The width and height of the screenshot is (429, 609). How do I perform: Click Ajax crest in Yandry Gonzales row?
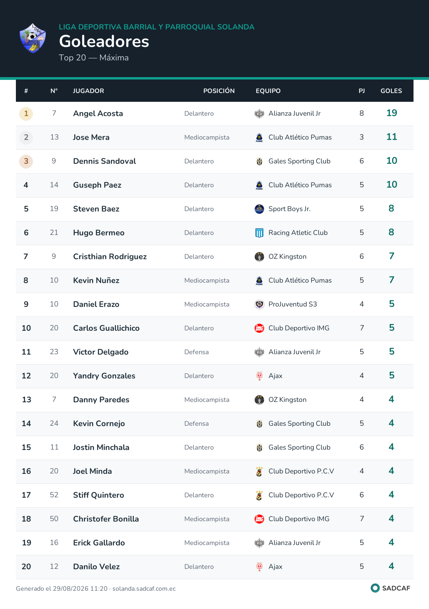[259, 376]
